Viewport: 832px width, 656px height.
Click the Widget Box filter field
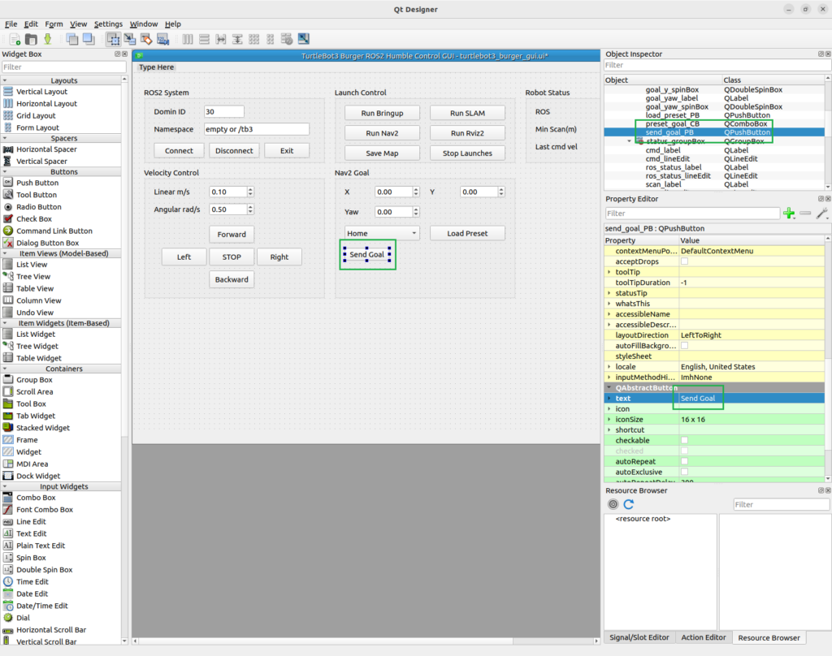[x=63, y=67]
